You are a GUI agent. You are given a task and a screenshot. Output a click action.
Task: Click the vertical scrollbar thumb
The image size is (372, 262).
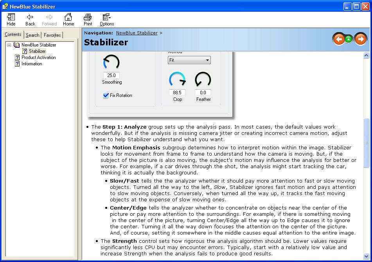tap(366, 143)
